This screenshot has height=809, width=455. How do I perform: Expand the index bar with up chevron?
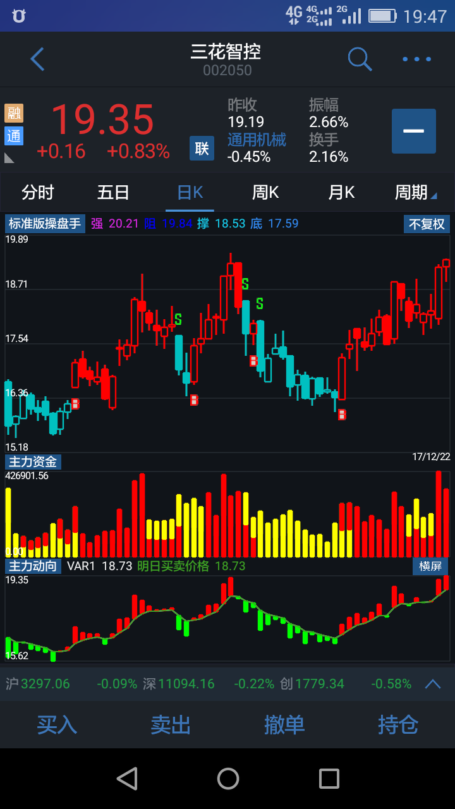coord(433,684)
